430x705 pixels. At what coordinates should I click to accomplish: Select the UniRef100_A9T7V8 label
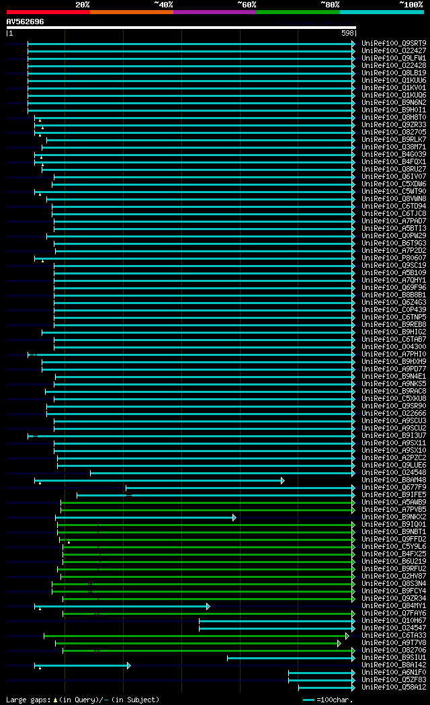click(x=394, y=642)
